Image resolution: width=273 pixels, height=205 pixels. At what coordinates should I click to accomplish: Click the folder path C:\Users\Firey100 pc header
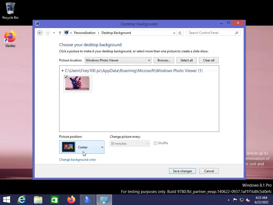[134, 70]
